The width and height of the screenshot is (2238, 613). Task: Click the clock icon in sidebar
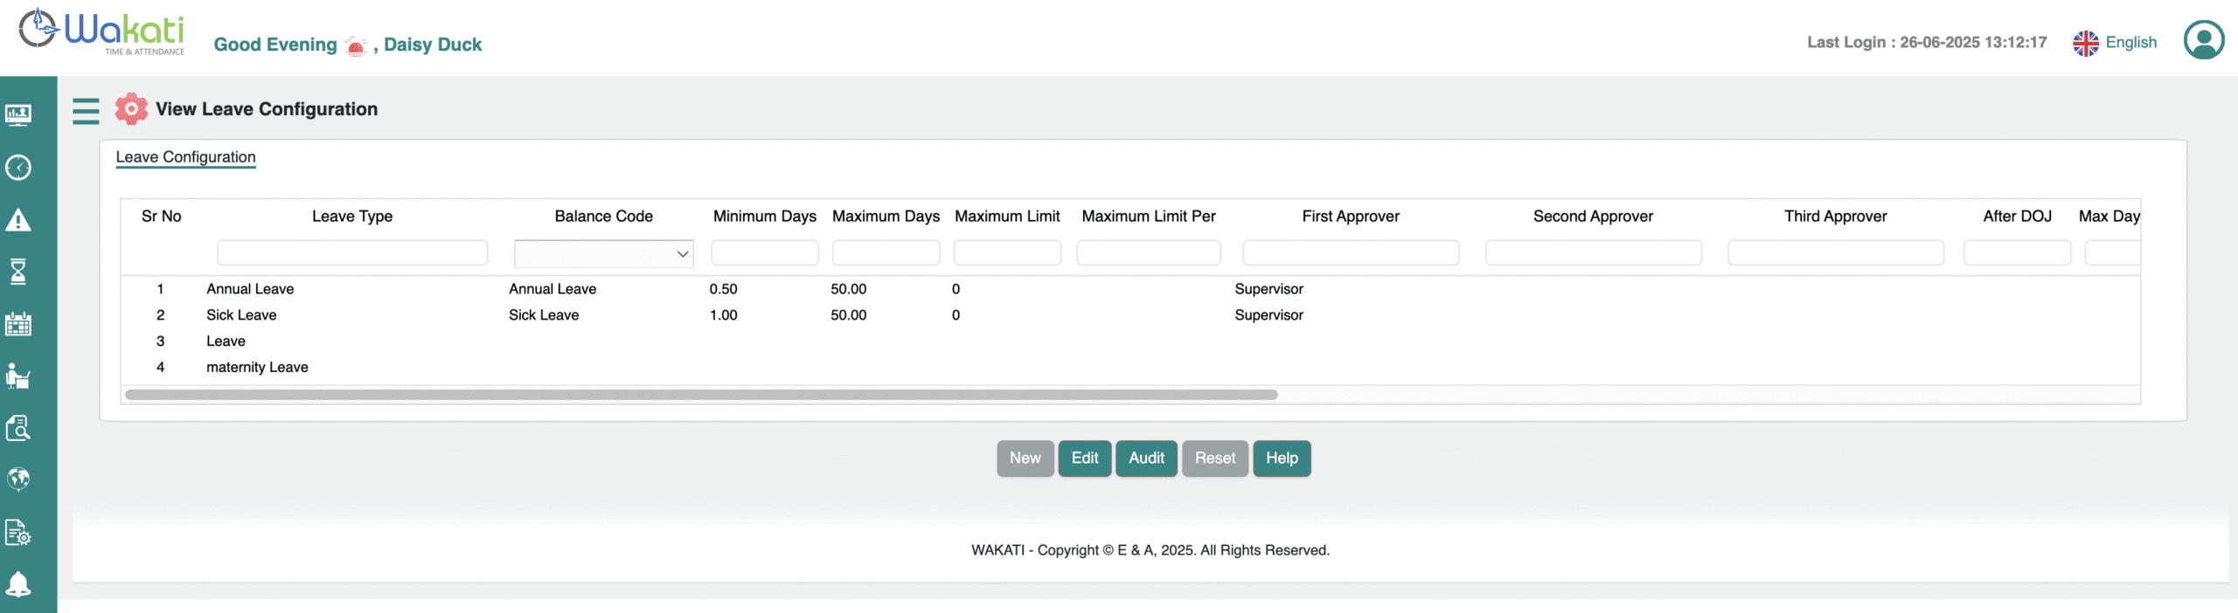[18, 168]
